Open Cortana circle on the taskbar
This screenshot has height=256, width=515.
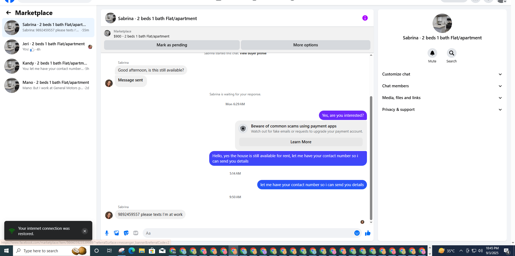[97, 251]
